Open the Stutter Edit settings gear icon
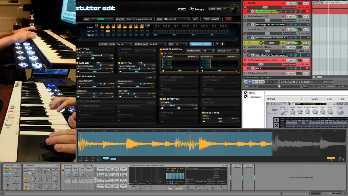This screenshot has width=348, height=196. tap(222, 44)
